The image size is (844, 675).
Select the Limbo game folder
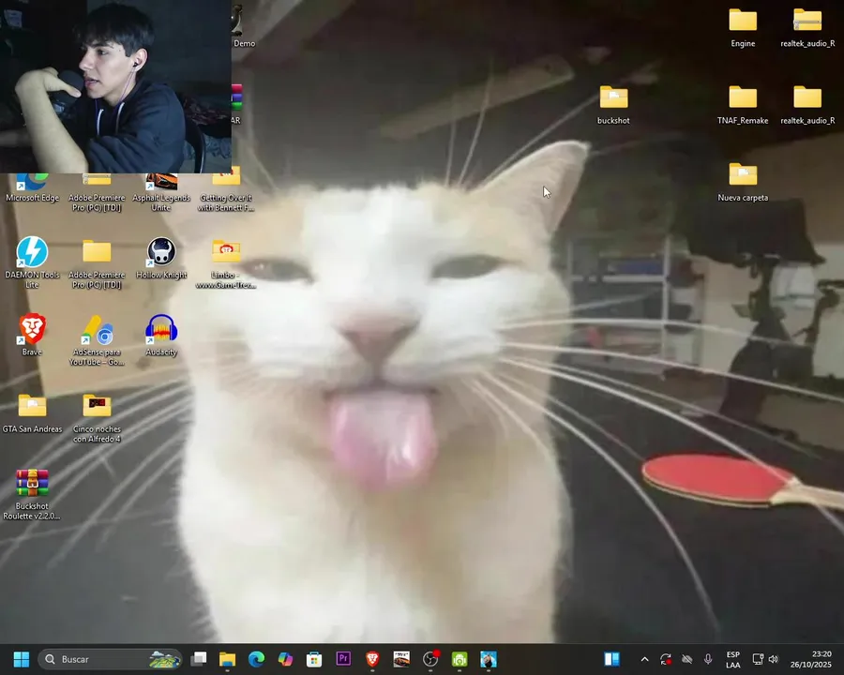(x=226, y=263)
